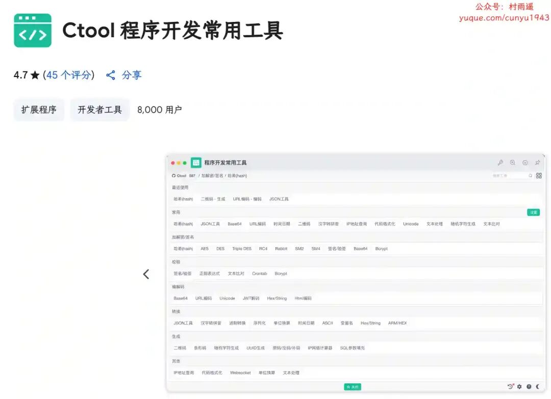Open the JWT解码 tool
Viewport: 551px width, 399px height.
251,299
